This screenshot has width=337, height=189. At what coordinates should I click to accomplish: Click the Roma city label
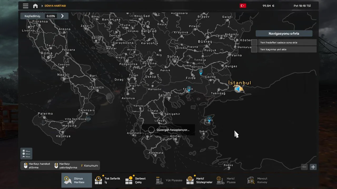pos(47,53)
